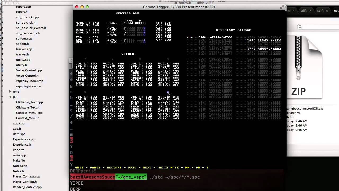Click WRITE MASK in the command bar

[168, 168]
